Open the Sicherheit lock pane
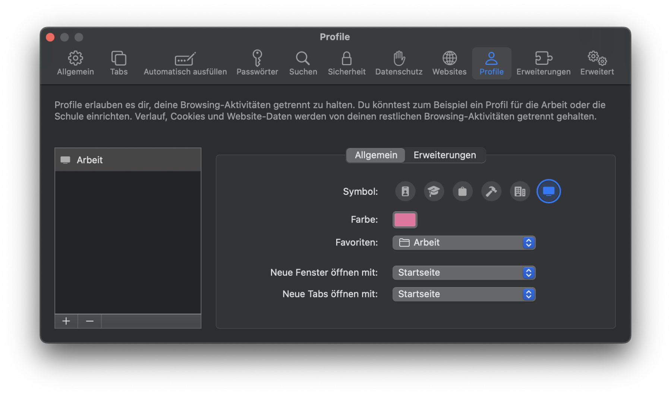671x396 pixels. coord(347,63)
